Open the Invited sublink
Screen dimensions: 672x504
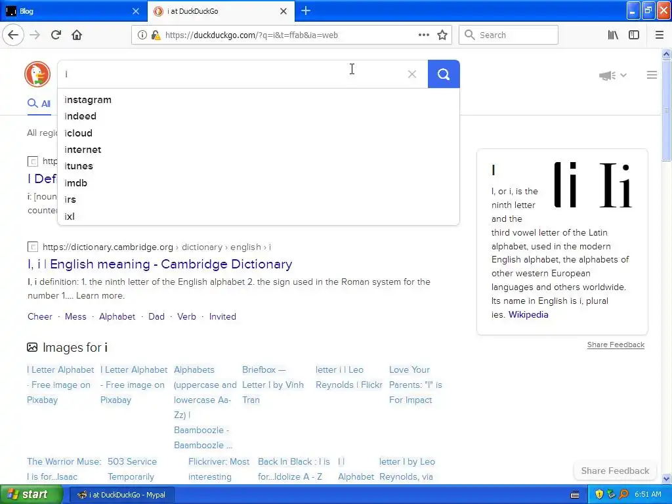(222, 317)
